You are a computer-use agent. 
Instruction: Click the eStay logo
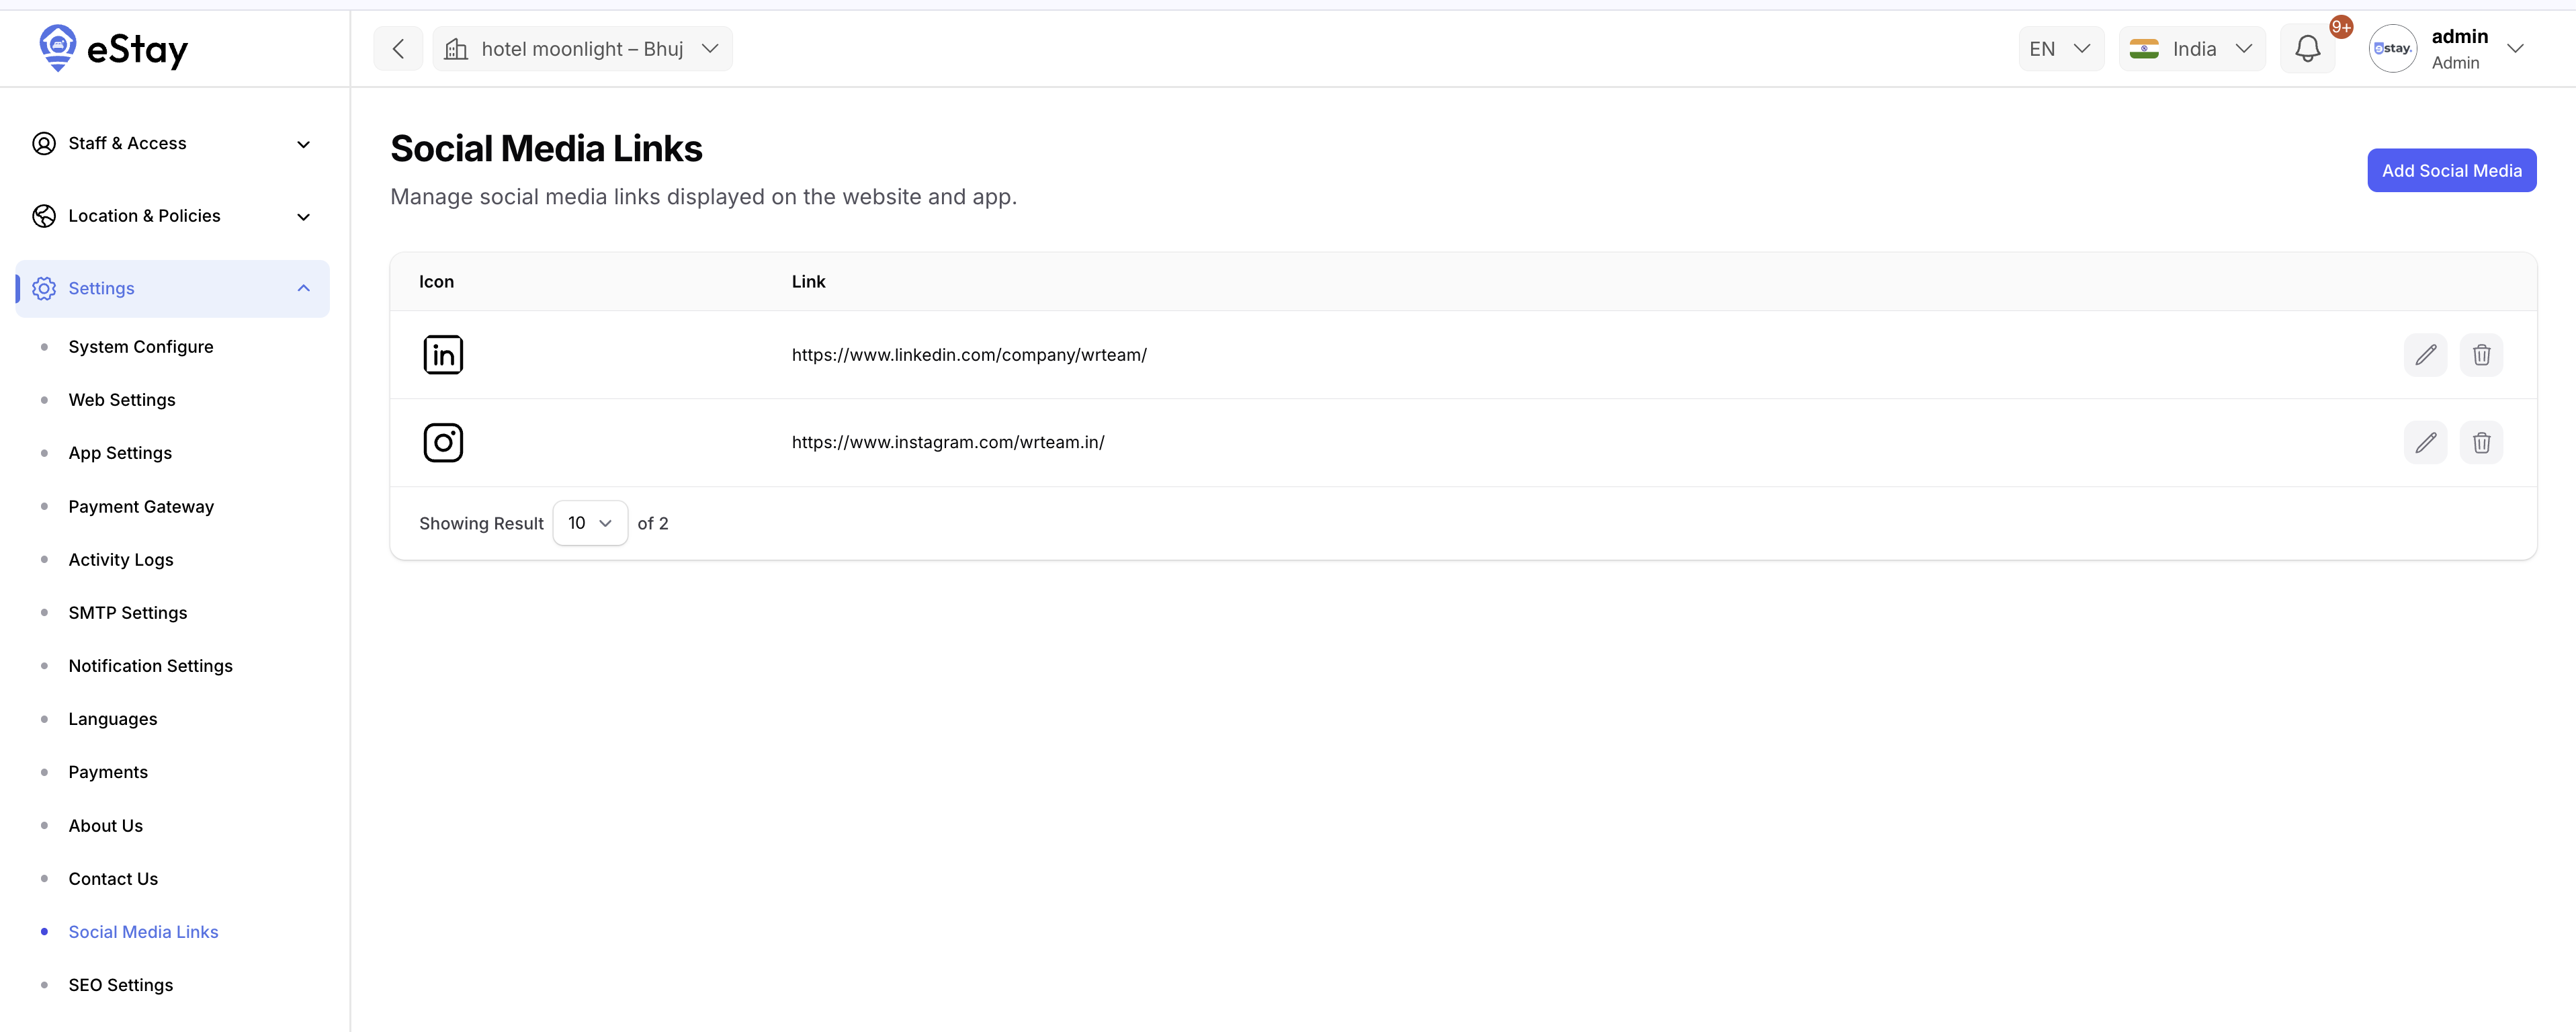[113, 48]
